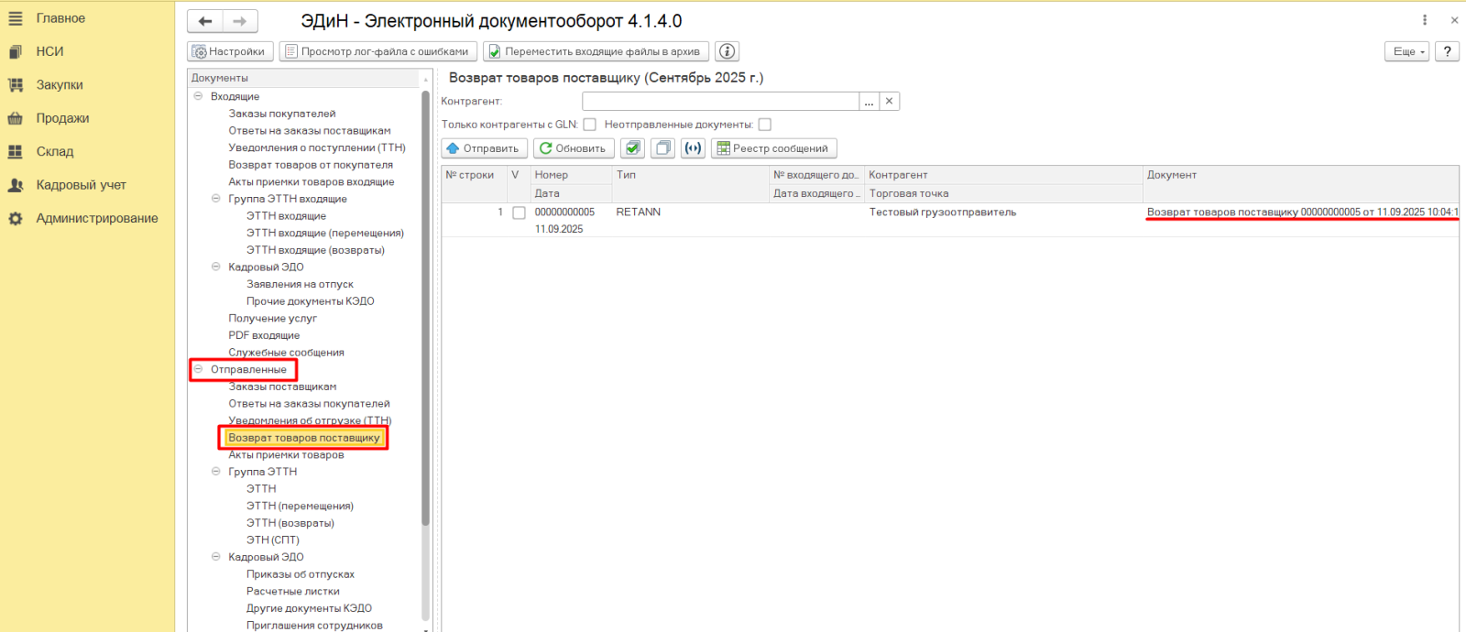Collapse the Отправленные tree node
The width and height of the screenshot is (1466, 632).
point(198,369)
